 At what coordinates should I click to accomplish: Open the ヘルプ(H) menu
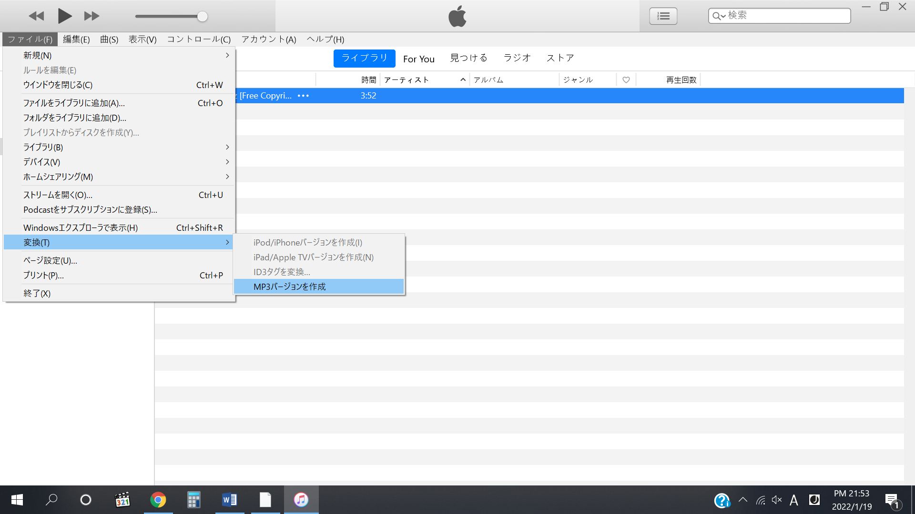coord(325,40)
